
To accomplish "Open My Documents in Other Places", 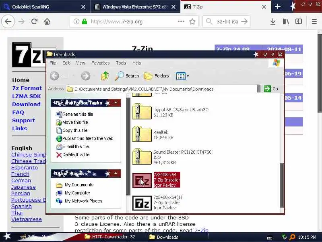I will point(75,185).
